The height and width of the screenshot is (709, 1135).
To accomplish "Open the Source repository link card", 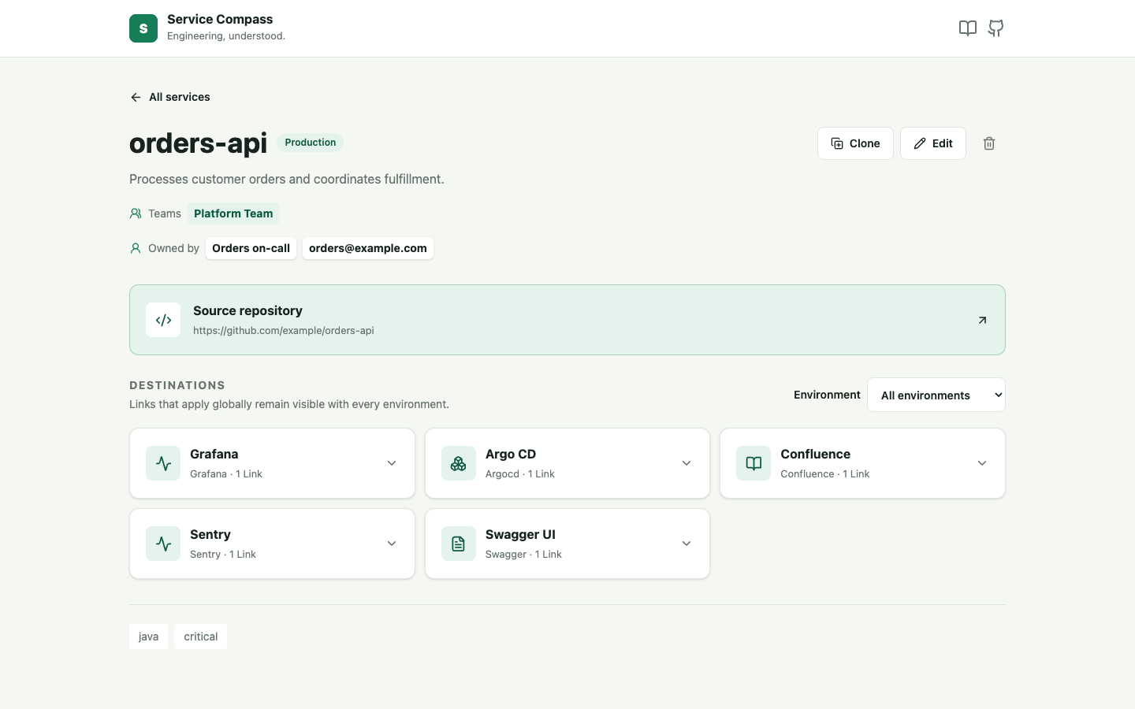I will [567, 320].
